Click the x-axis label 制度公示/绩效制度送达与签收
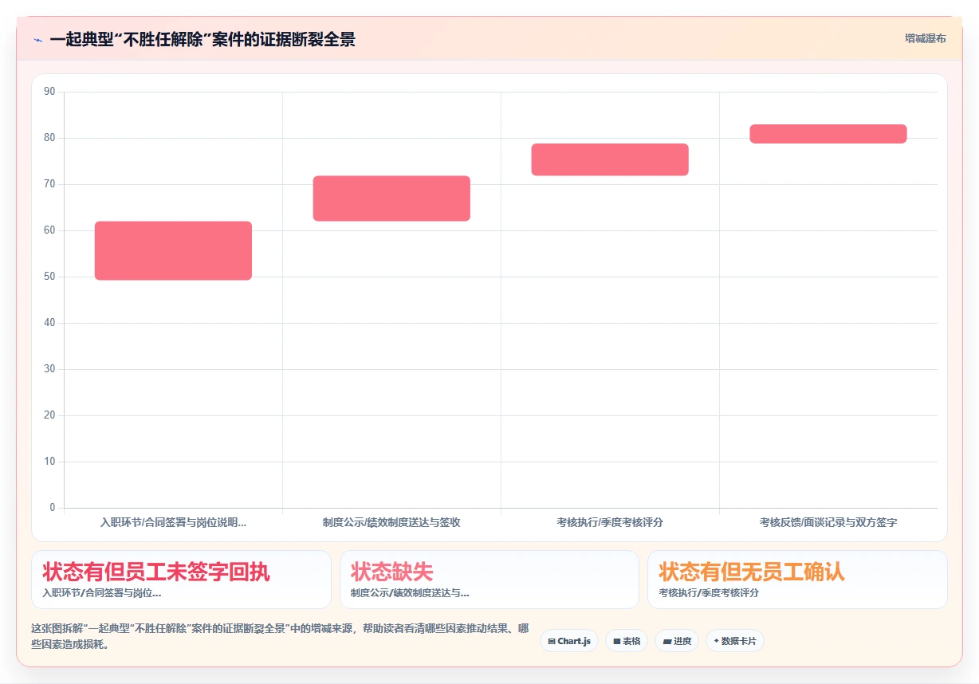 click(x=391, y=523)
